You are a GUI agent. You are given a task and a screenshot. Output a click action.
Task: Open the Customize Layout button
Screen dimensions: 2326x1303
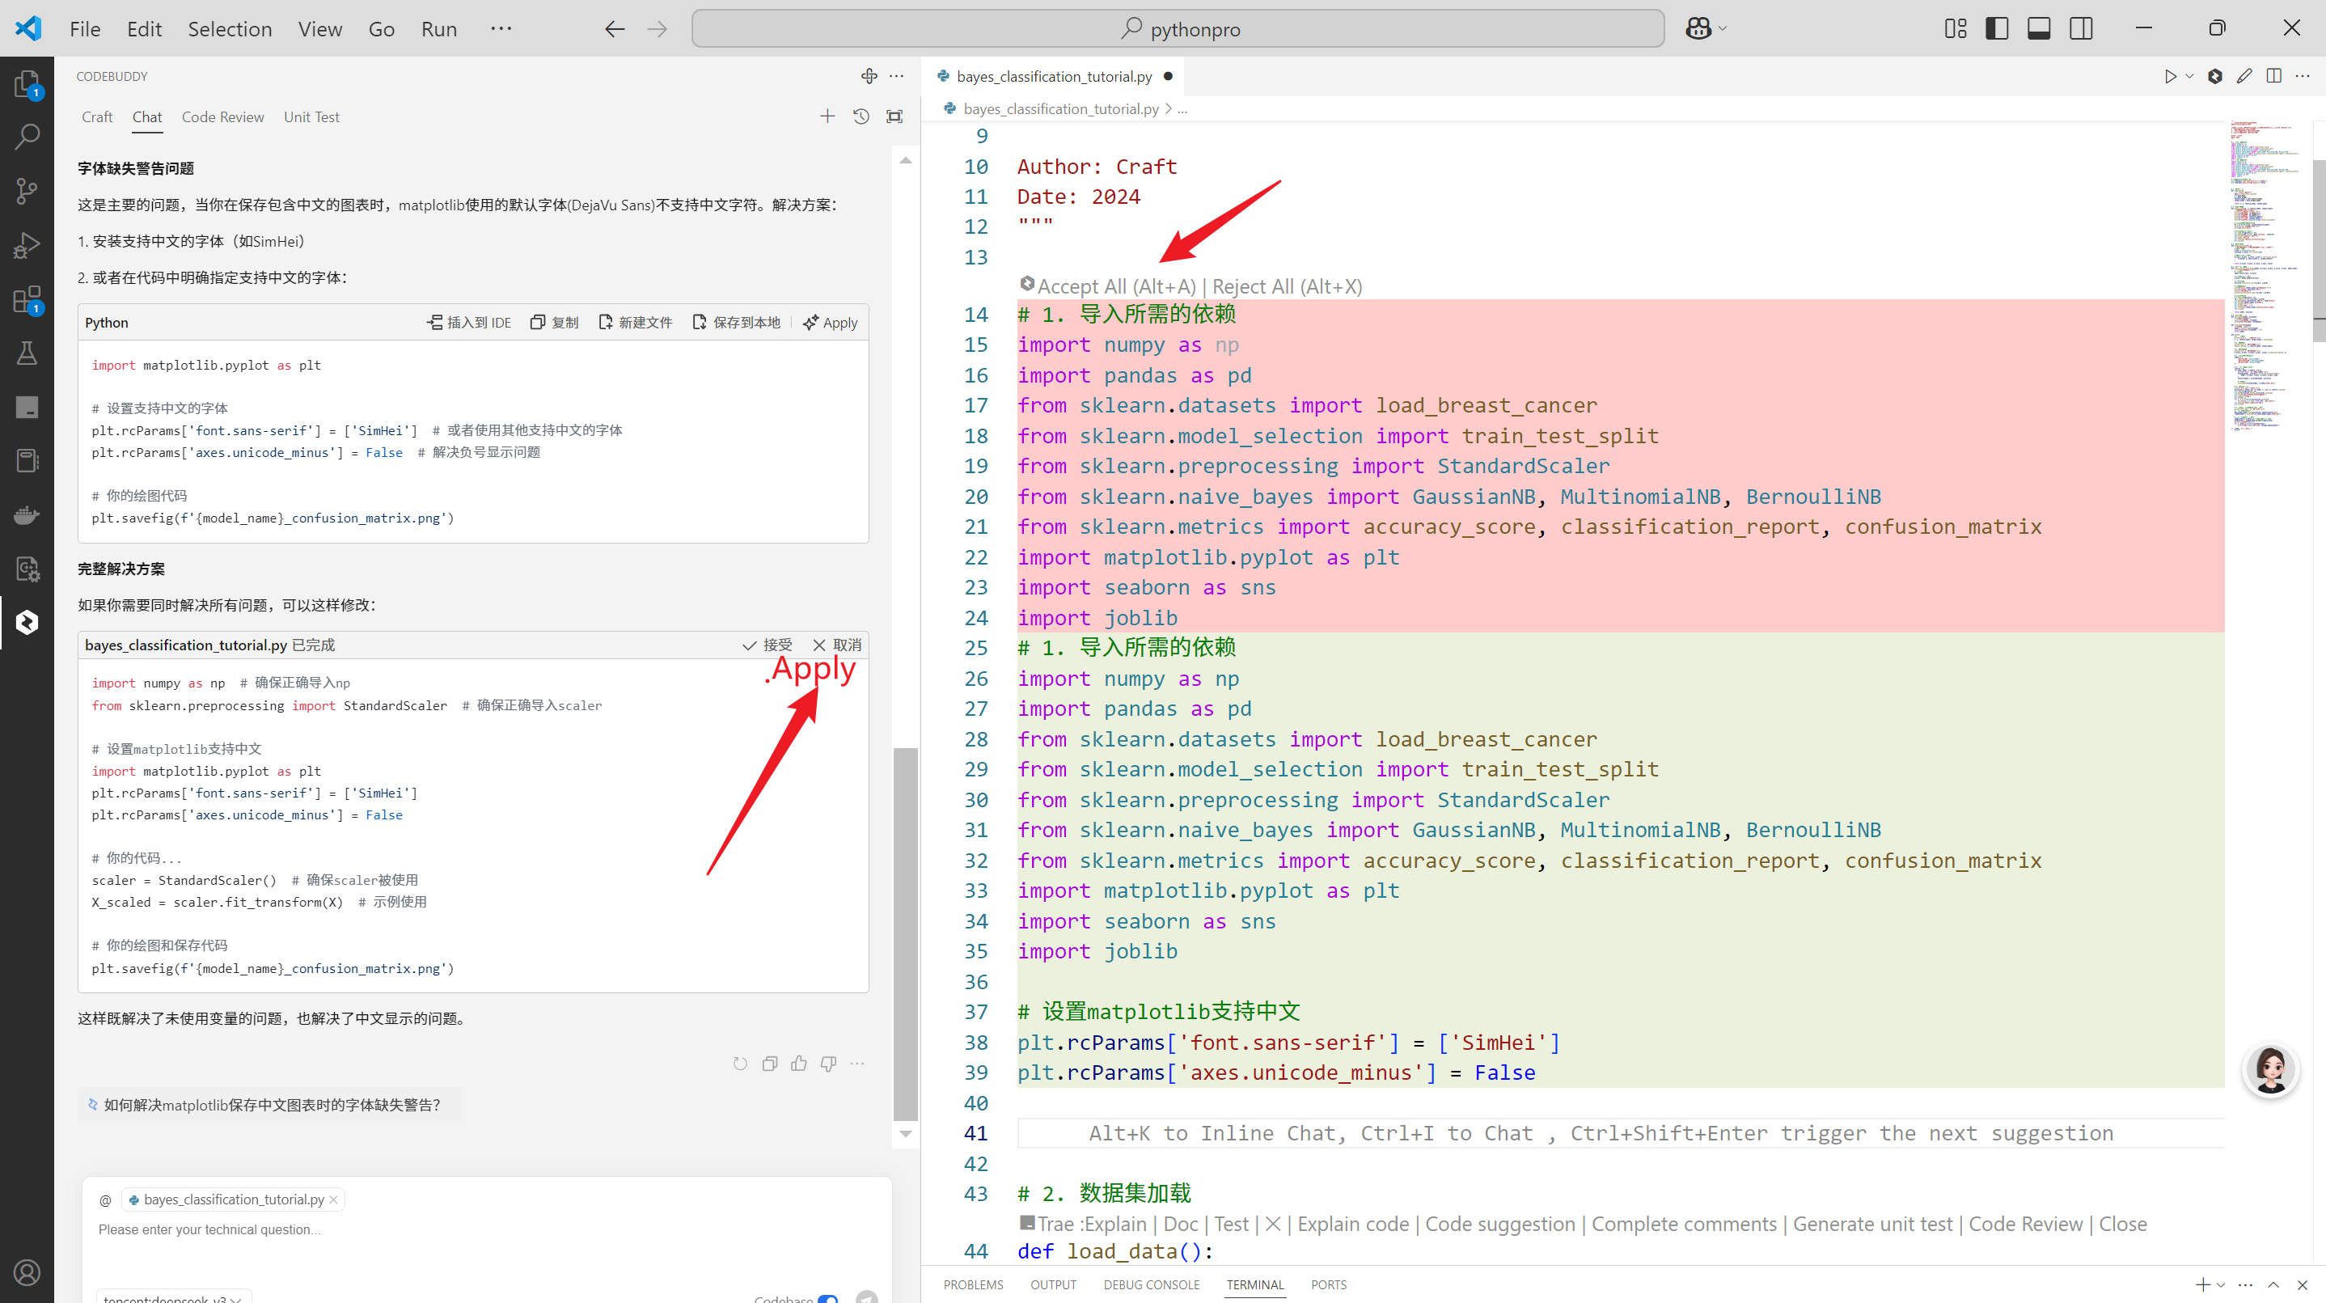[x=1956, y=29]
